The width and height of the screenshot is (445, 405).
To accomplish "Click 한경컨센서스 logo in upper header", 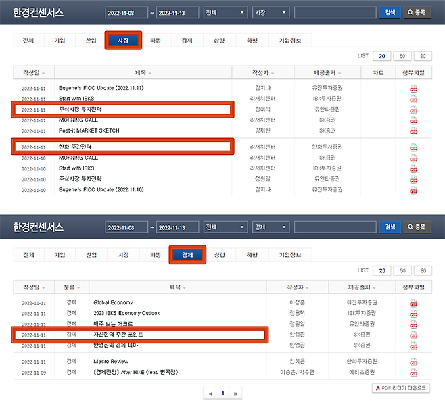I will pyautogui.click(x=38, y=12).
